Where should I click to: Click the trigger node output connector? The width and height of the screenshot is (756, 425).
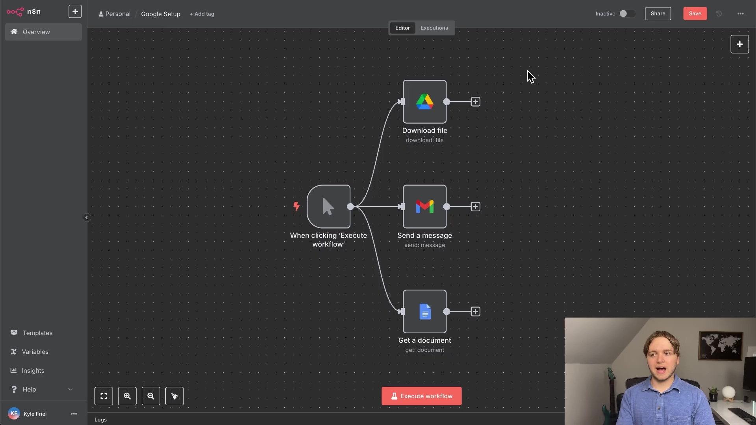350,207
